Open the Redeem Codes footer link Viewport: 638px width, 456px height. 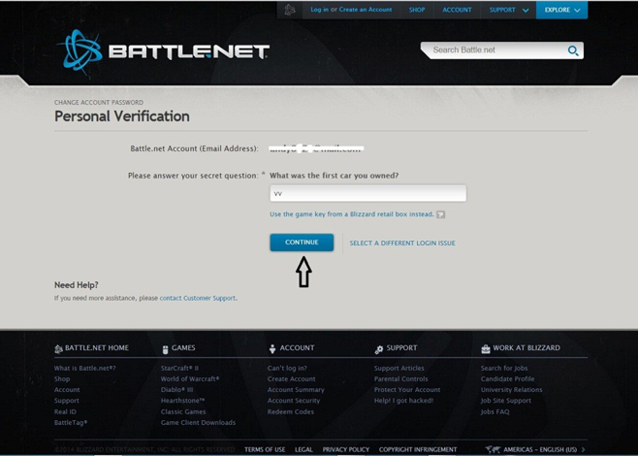(x=291, y=411)
